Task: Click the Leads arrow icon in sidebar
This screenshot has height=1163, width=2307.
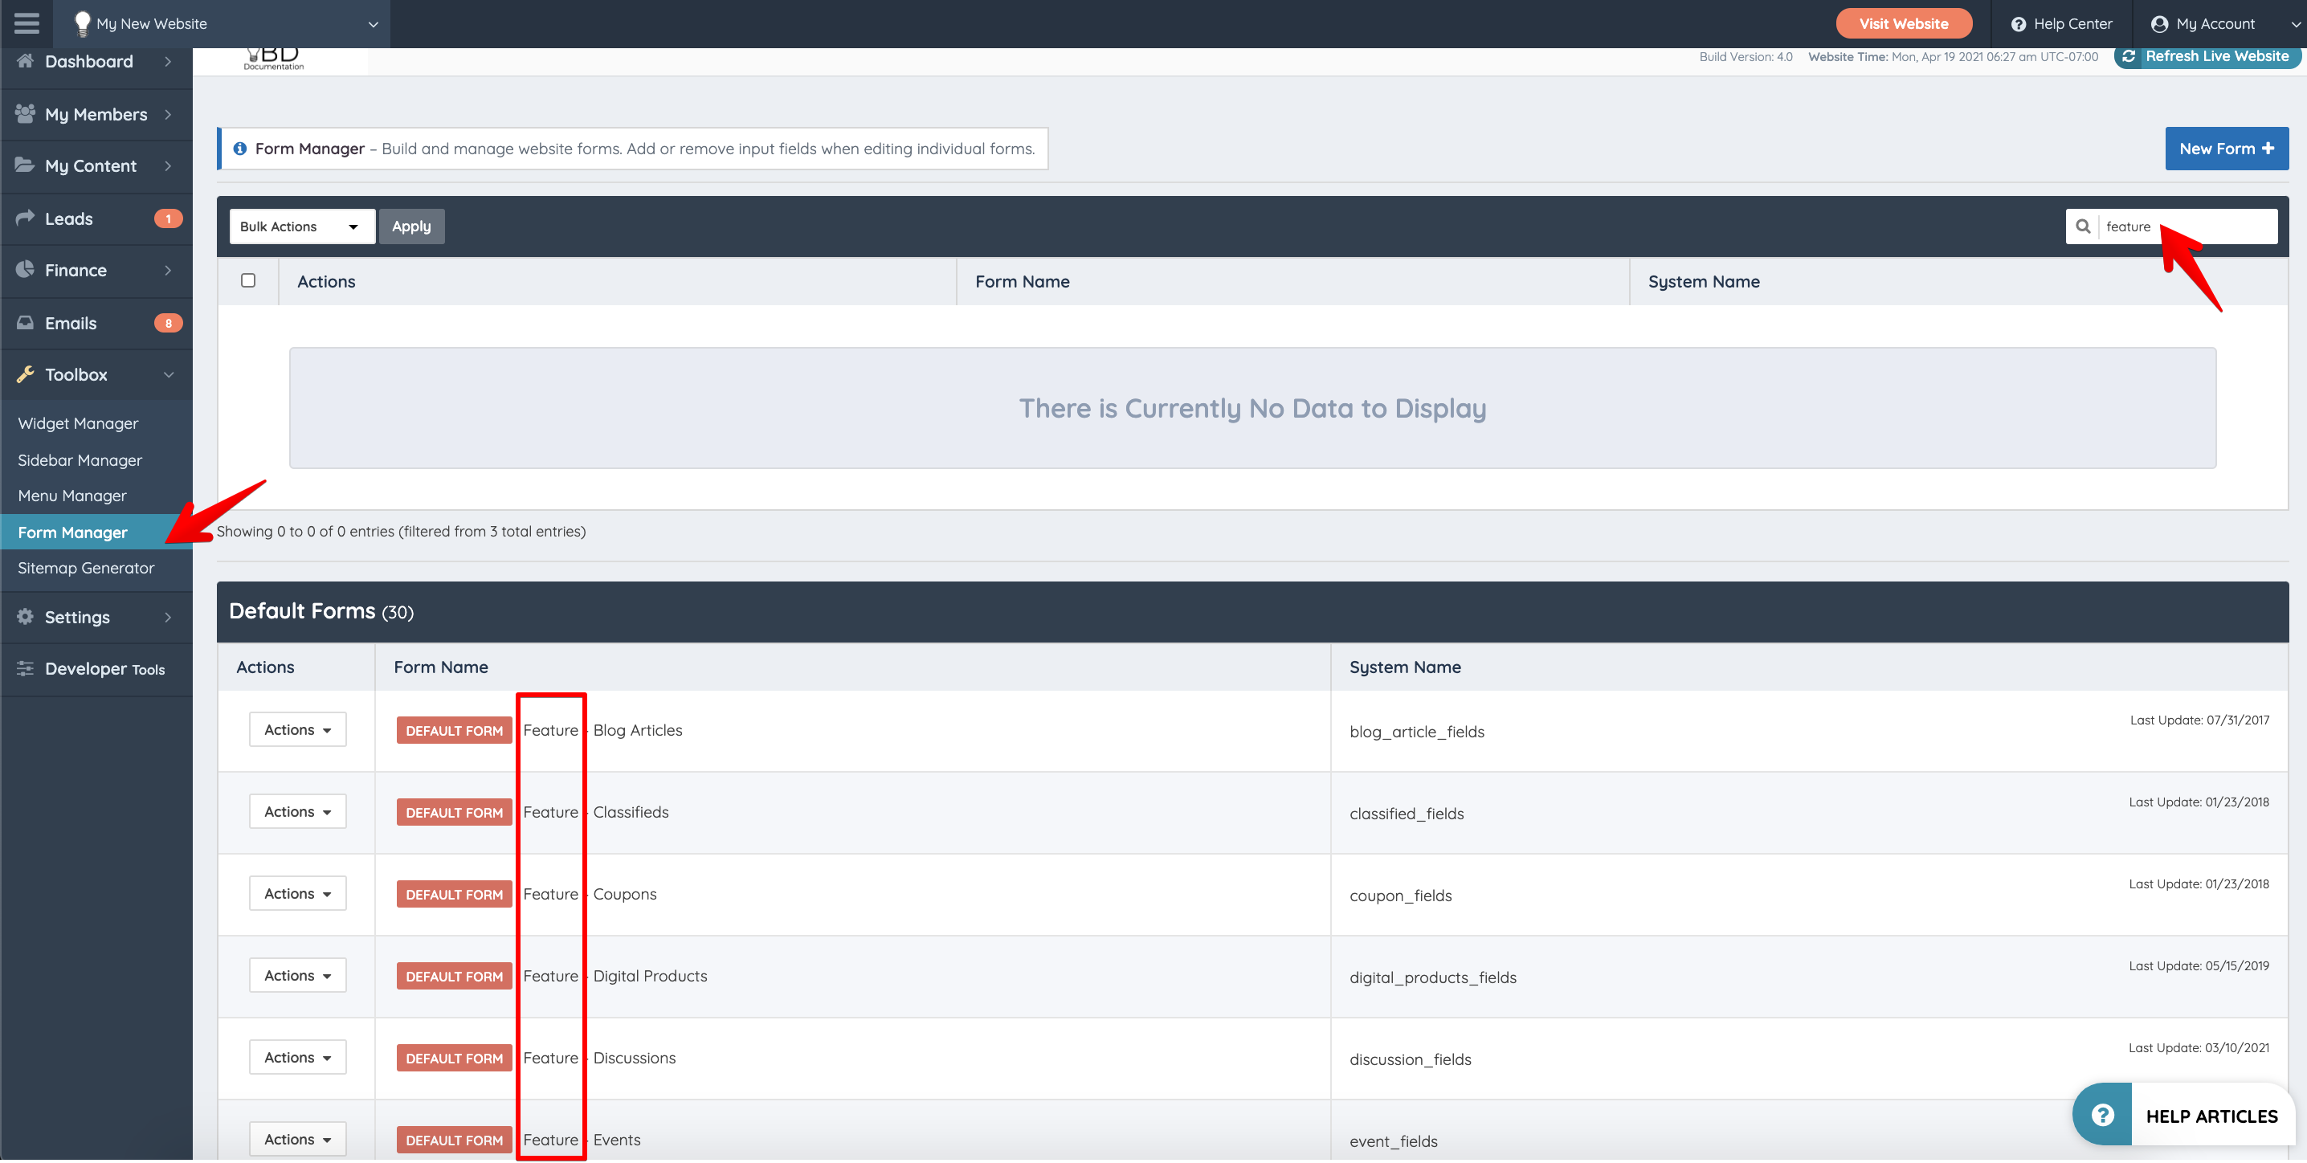Action: point(25,218)
